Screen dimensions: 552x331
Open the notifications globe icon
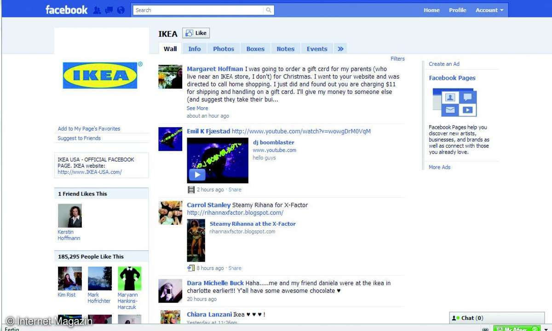pos(121,10)
